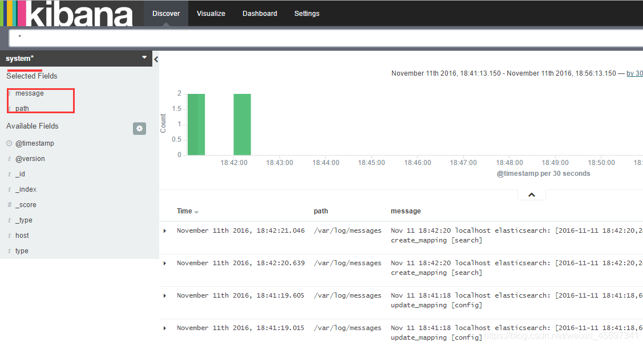
Task: Open the system* index pattern dropdown
Action: (76, 59)
